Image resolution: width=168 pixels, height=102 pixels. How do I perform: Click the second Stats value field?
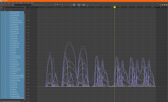[27, 5]
